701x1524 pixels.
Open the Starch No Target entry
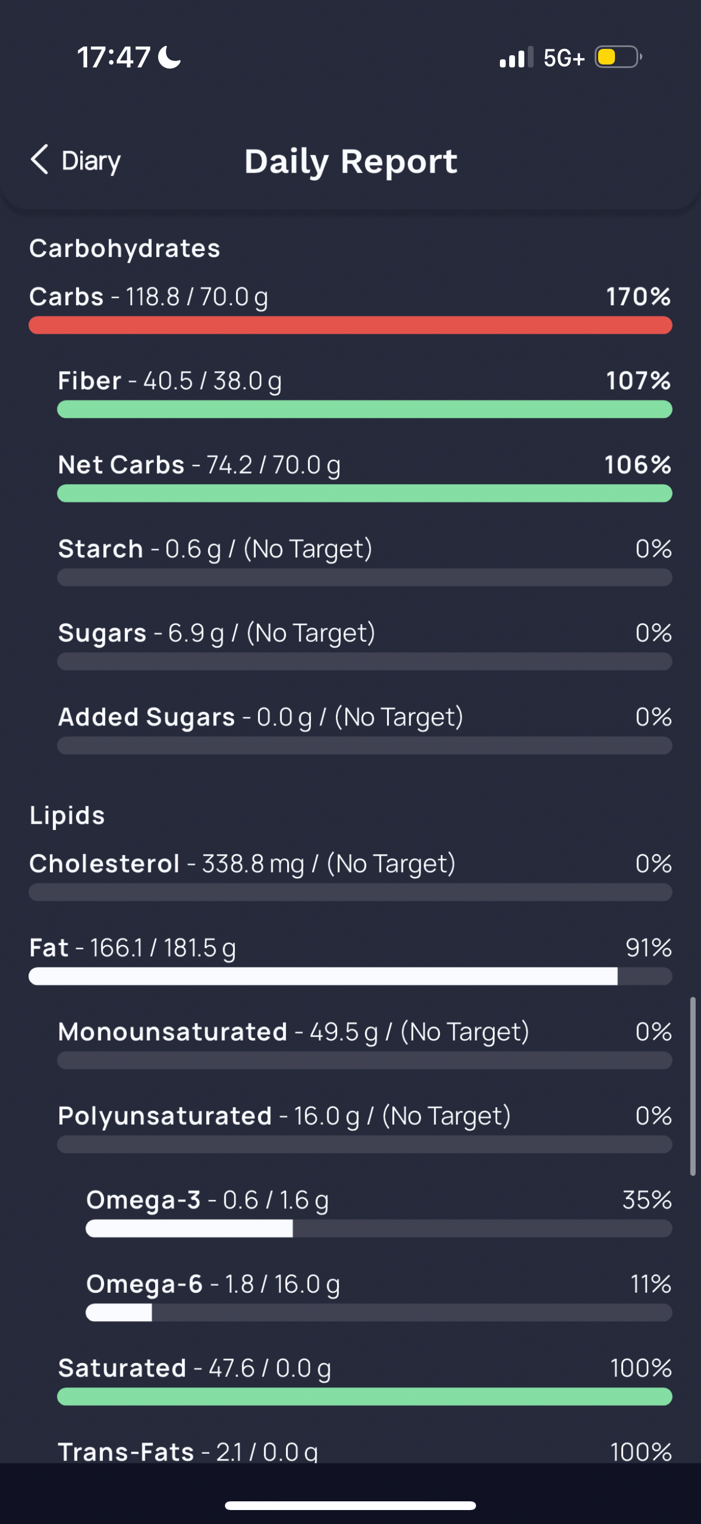tap(364, 561)
